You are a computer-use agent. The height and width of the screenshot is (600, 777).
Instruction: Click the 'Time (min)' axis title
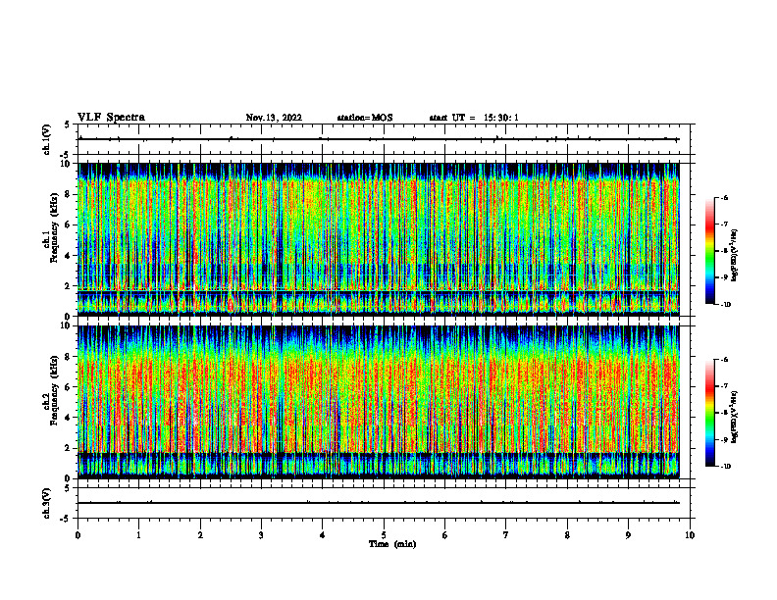(x=392, y=544)
